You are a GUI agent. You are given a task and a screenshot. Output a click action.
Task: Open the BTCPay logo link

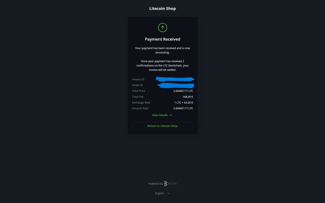(170, 184)
